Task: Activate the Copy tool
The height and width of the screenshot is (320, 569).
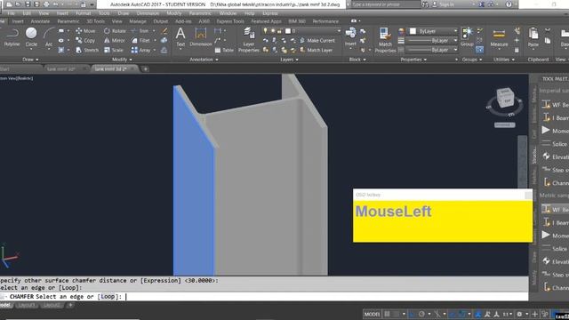Action: point(85,41)
